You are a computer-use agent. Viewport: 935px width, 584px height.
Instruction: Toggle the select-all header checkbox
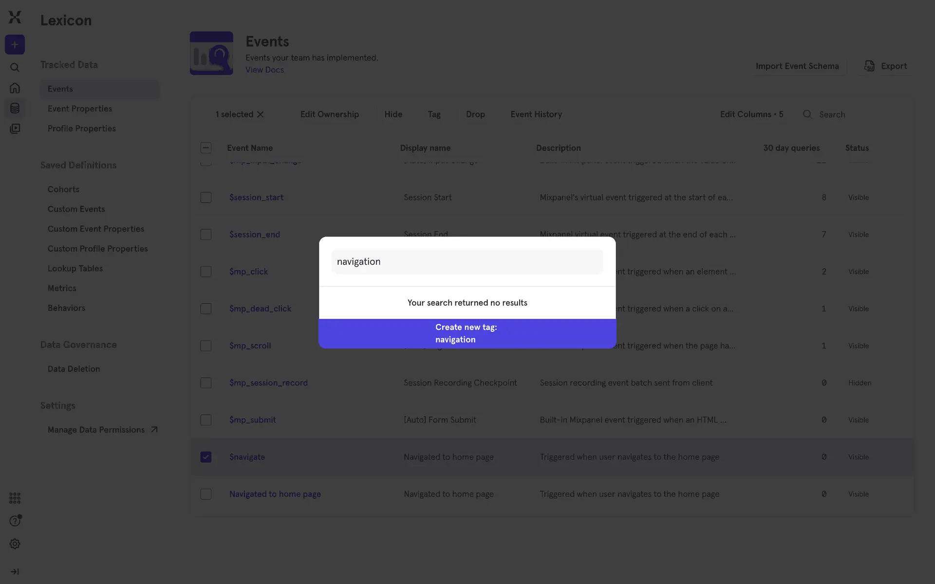tap(206, 148)
